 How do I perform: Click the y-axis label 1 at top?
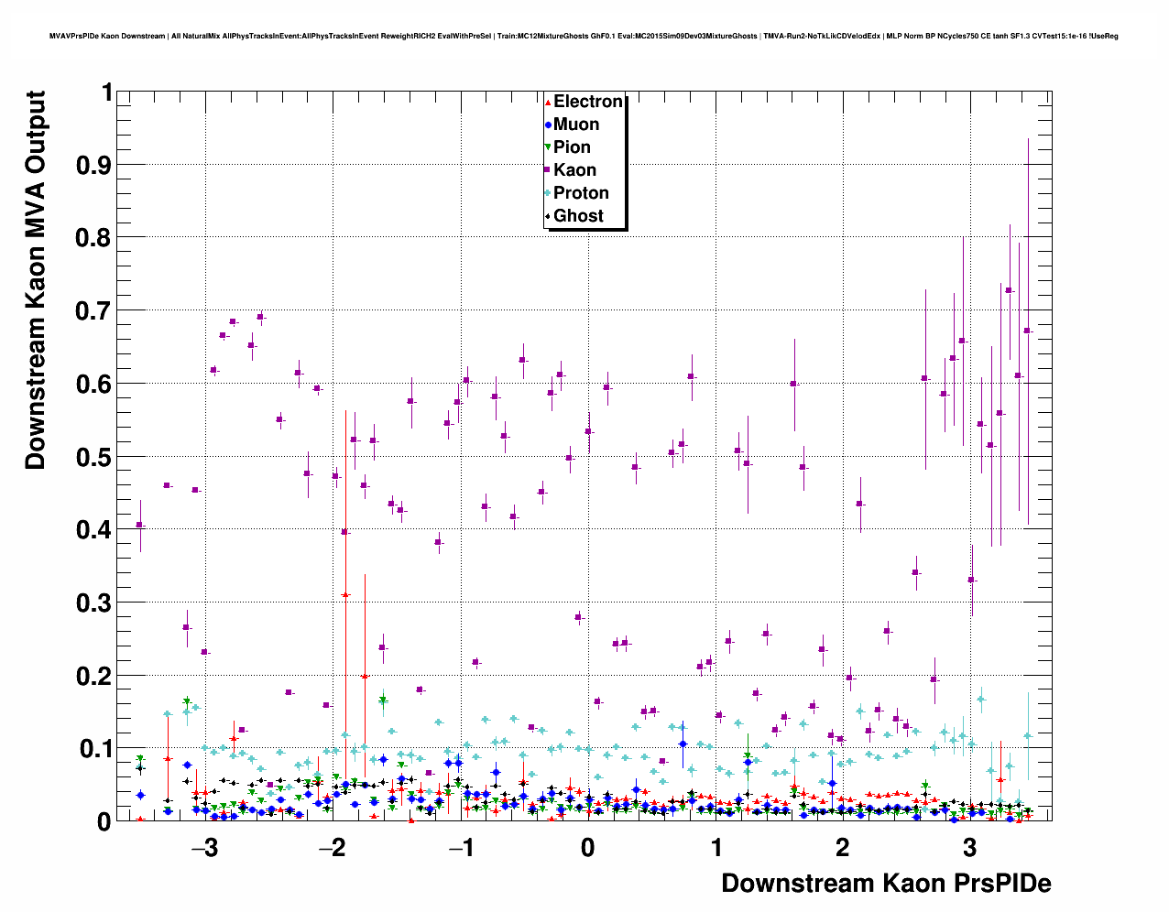point(106,92)
